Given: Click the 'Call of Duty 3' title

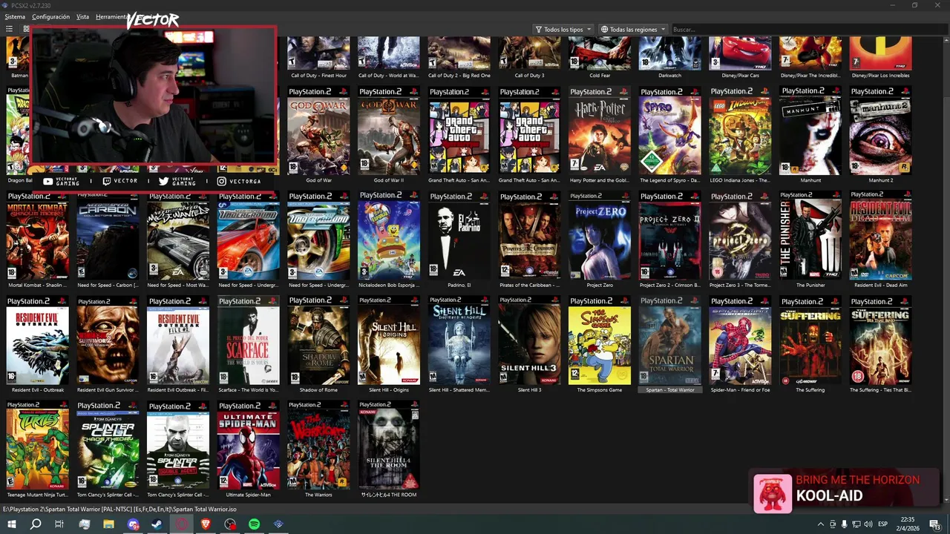Looking at the screenshot, I should click(x=529, y=76).
